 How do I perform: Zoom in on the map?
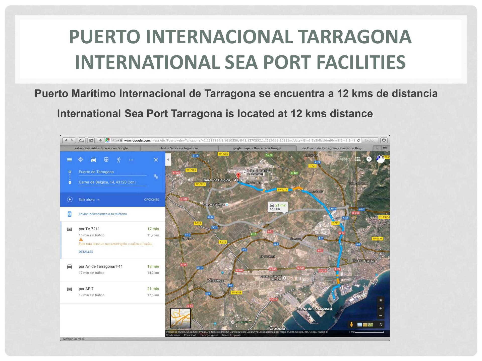tap(381, 308)
